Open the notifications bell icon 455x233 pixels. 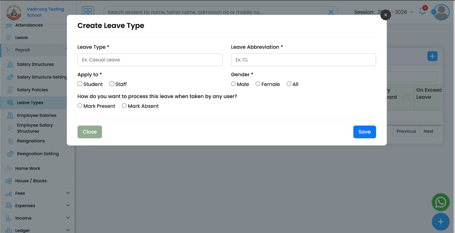422,12
